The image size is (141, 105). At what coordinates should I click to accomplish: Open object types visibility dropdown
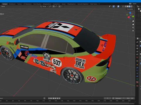(x=110, y=6)
